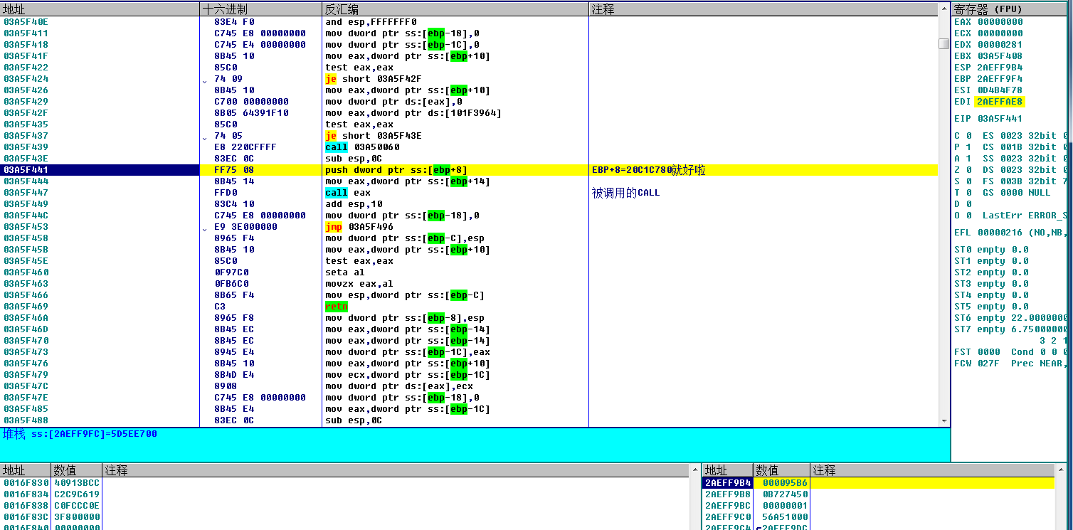Select instruction je short 03A5F43E

(x=374, y=136)
